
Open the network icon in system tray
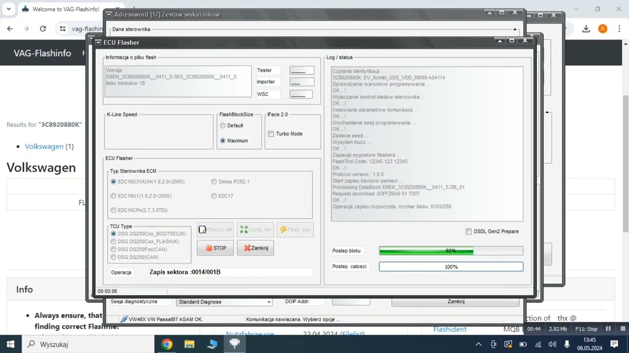[x=538, y=344]
